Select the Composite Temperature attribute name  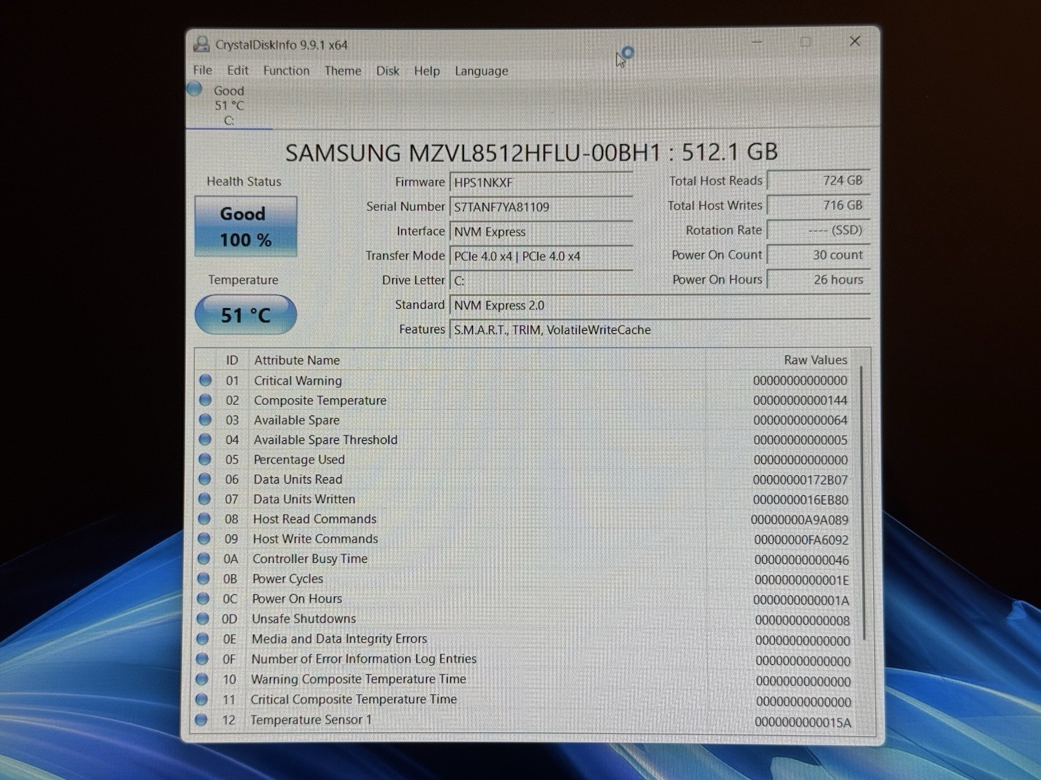(x=320, y=400)
